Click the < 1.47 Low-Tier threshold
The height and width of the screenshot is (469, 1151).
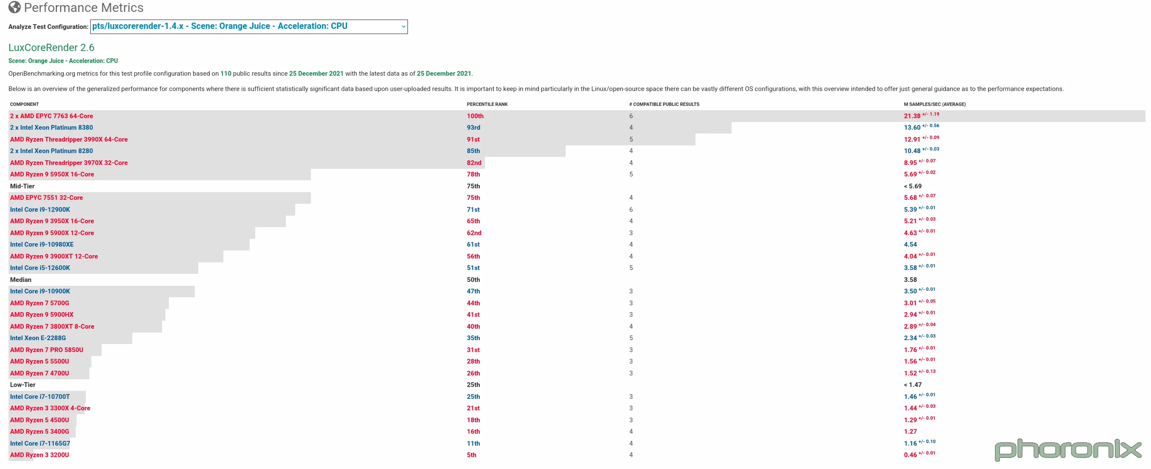point(912,385)
